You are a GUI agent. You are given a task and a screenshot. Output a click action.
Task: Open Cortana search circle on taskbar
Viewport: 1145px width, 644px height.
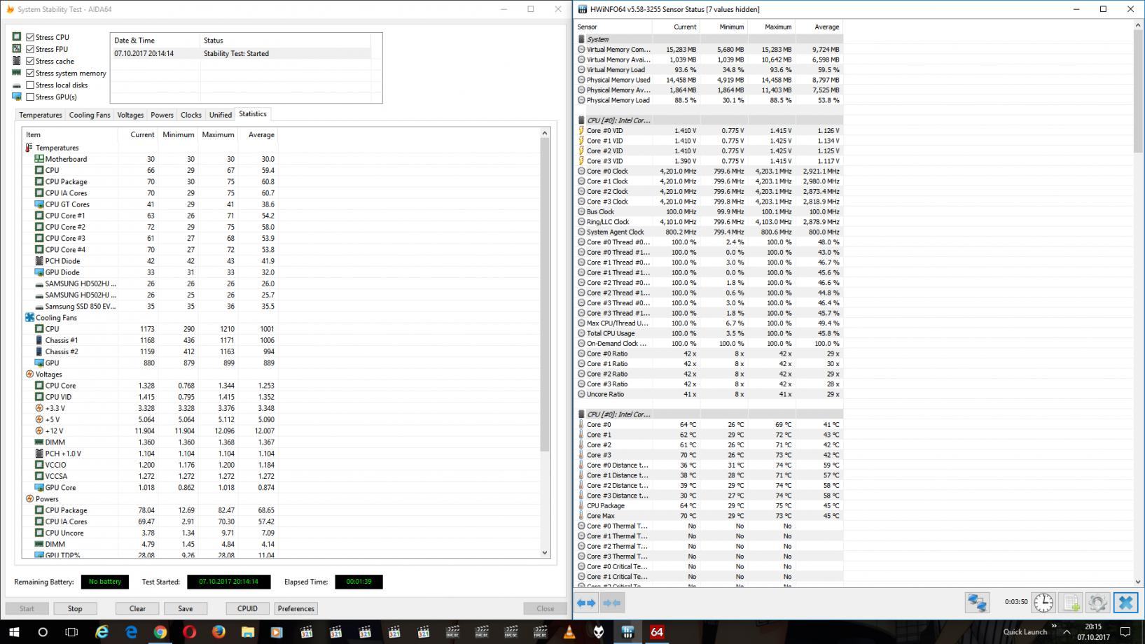(43, 632)
